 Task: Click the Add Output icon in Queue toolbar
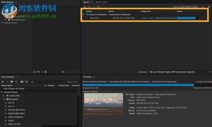[89, 7]
